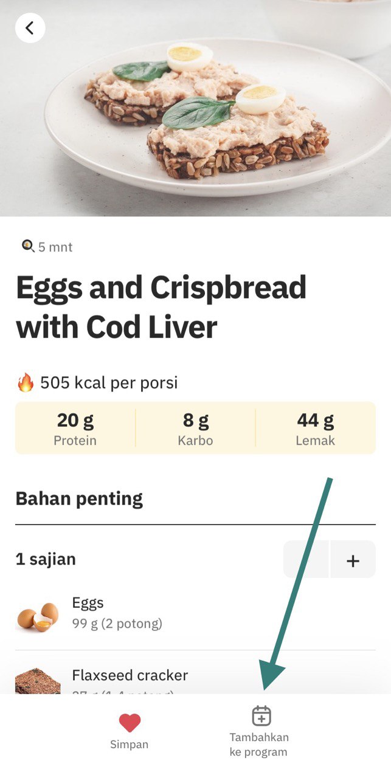Tap the heart icon to save recipe

[x=130, y=723]
